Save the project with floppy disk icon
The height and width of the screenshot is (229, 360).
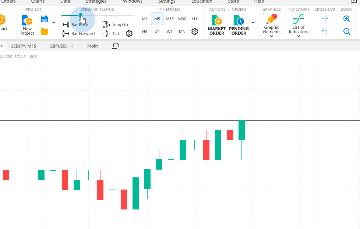(x=45, y=19)
